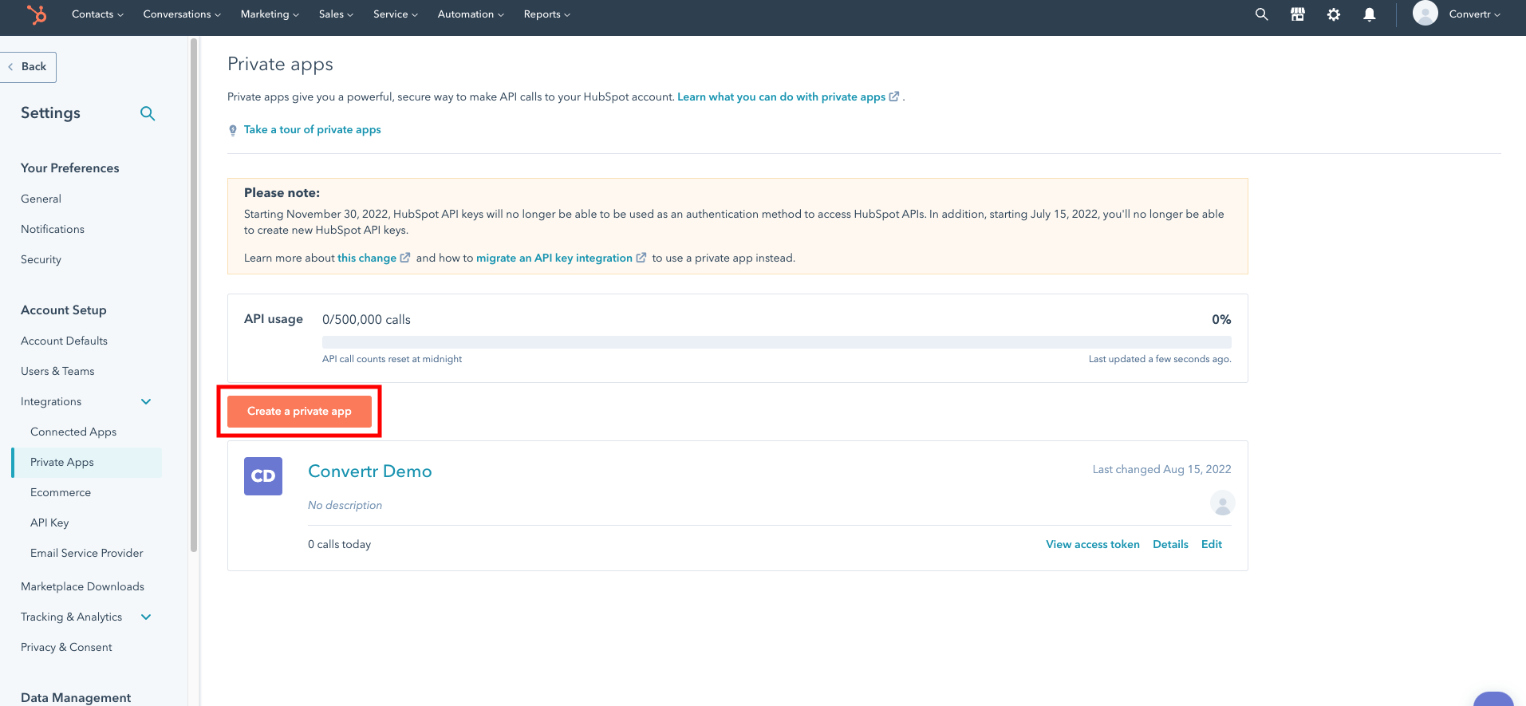Collapse the Integrations section chevron
Image resolution: width=1526 pixels, height=706 pixels.
coord(146,401)
